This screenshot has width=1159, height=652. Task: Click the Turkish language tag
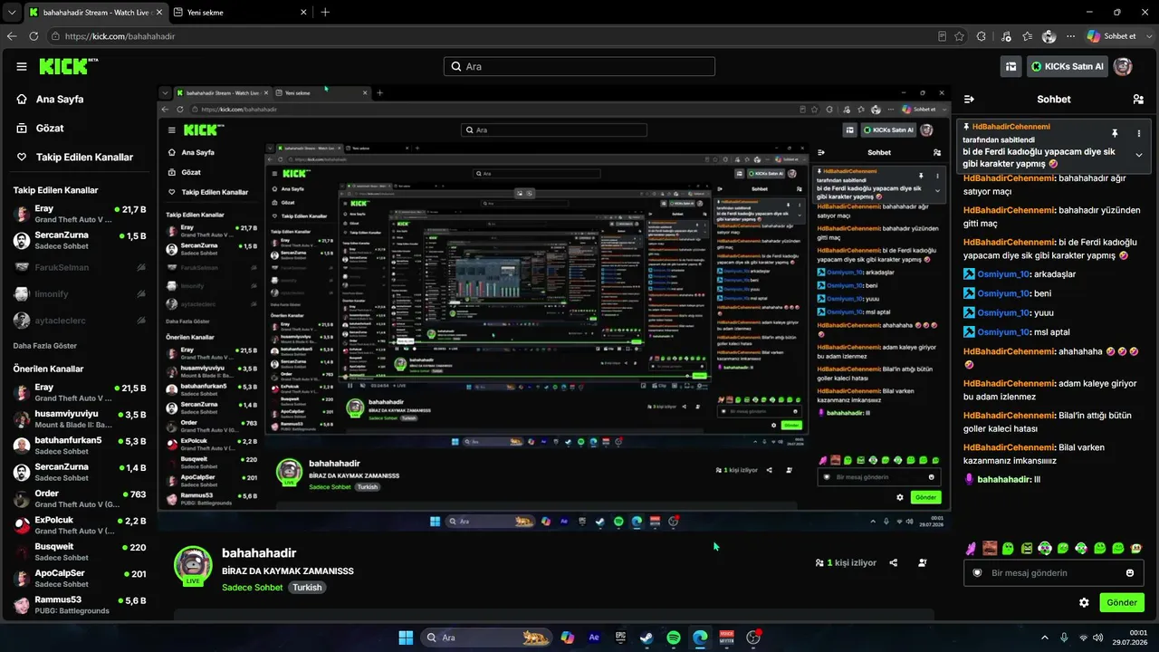[x=307, y=588]
